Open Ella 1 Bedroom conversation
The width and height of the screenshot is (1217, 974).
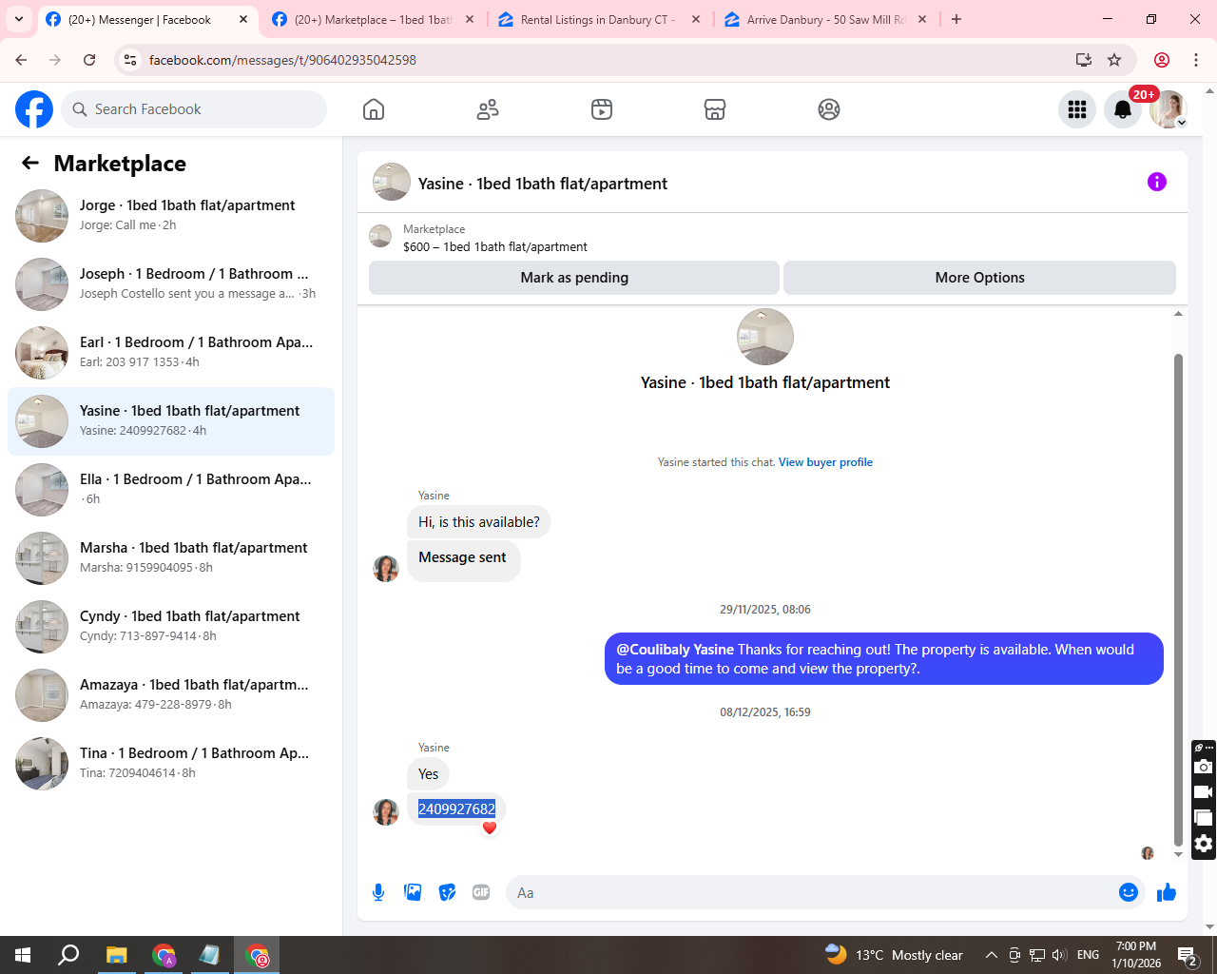coord(171,490)
